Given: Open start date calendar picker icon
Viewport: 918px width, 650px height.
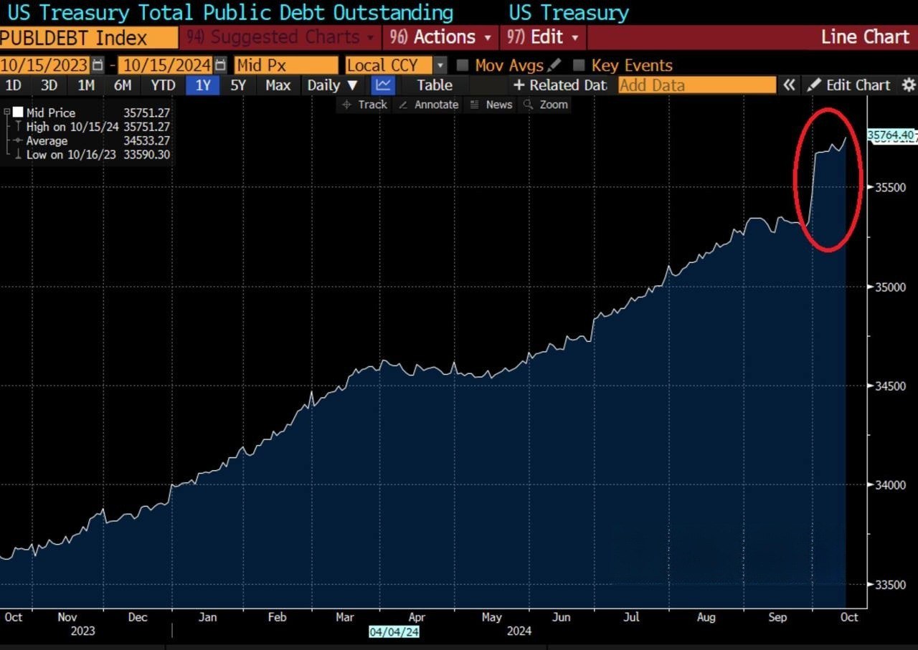Looking at the screenshot, I should [x=98, y=65].
